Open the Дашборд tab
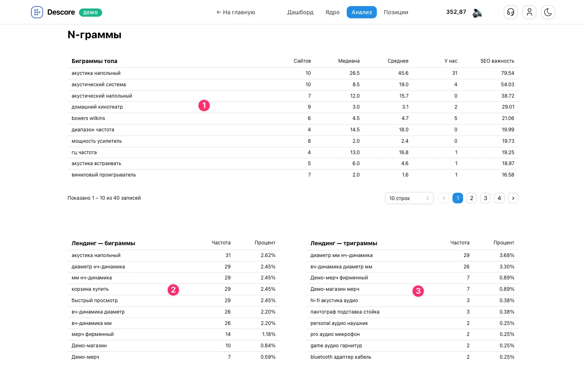The width and height of the screenshot is (586, 366). point(300,12)
